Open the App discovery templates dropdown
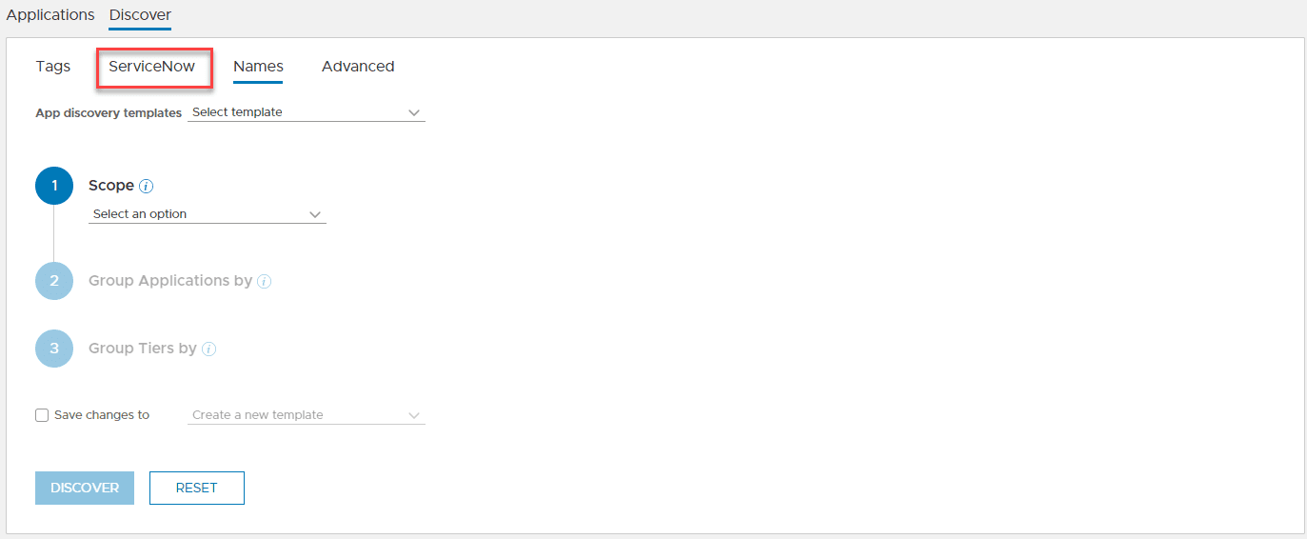Screen dimensions: 1307x539 click(x=306, y=112)
